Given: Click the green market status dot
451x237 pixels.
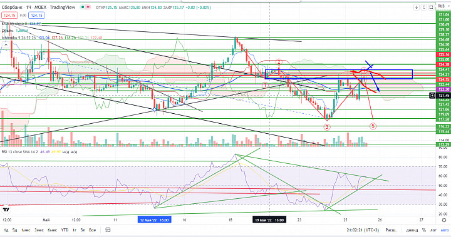Looking at the screenshot, I should coord(83,7).
